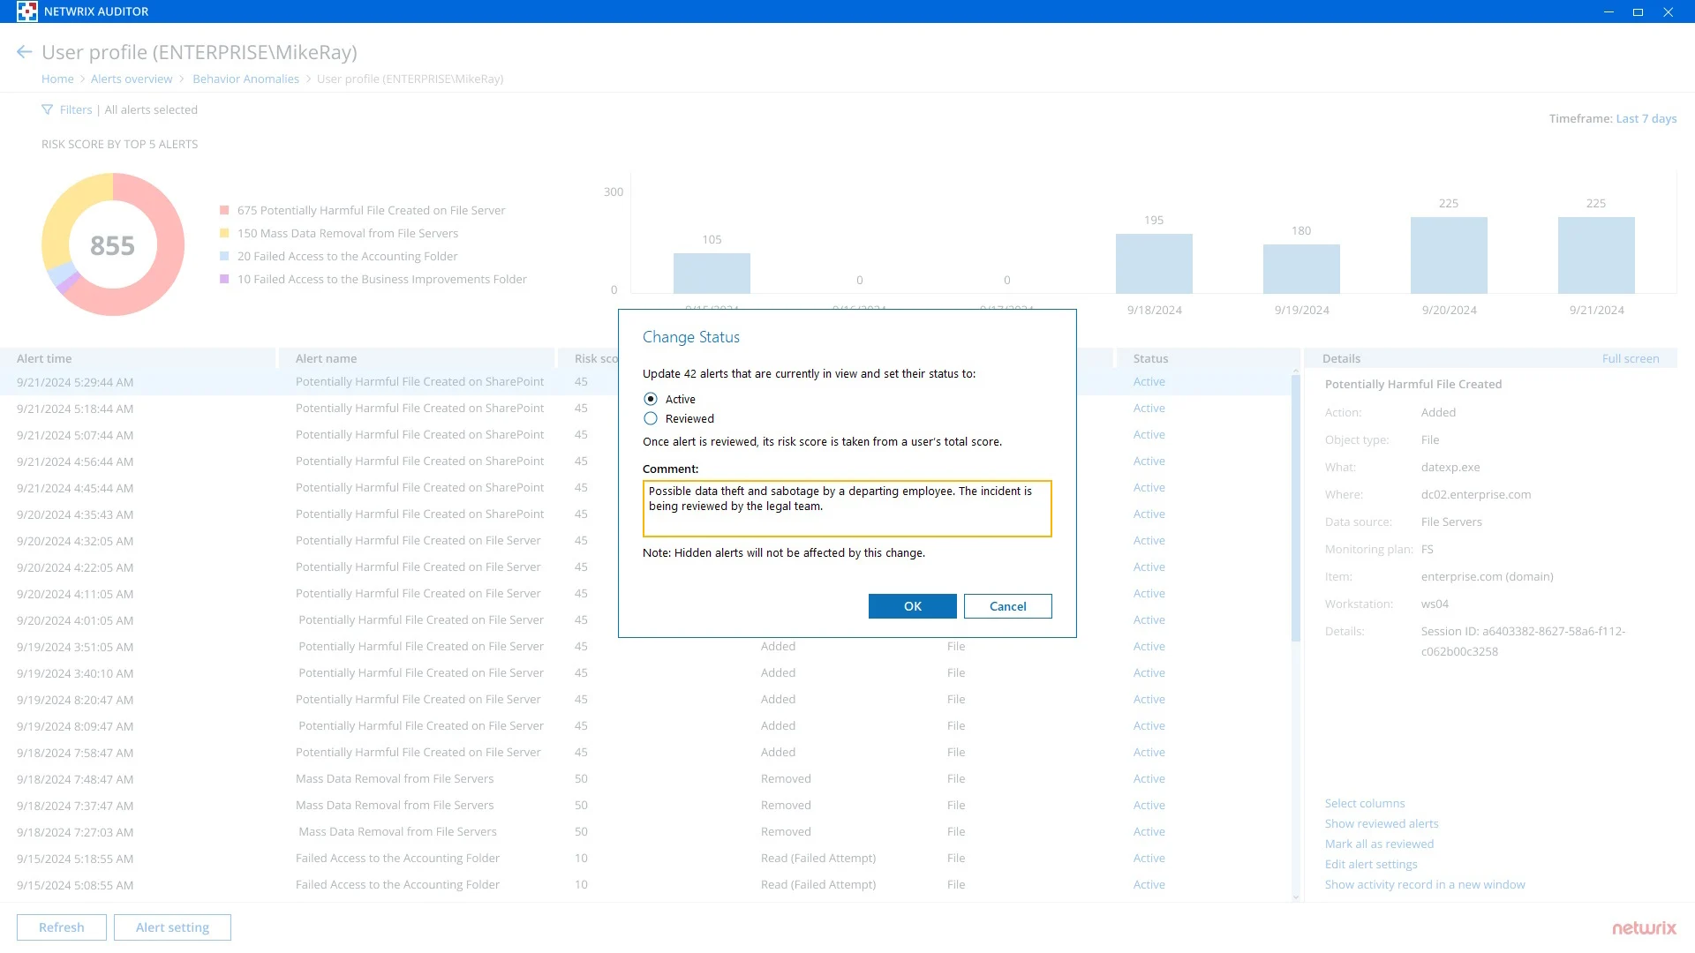Click purple legend swatch for Business Improvements Folder
This screenshot has width=1695, height=953.
click(x=224, y=280)
